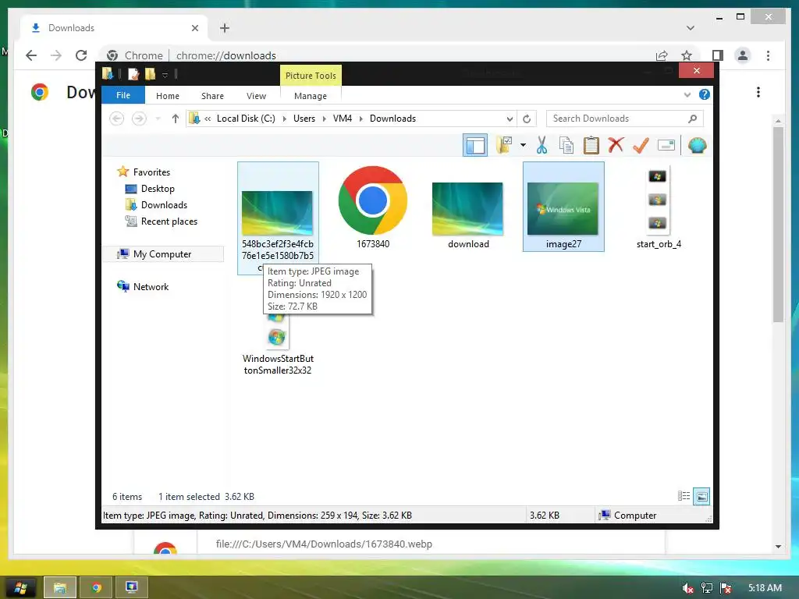Switch to details view icon

(684, 496)
